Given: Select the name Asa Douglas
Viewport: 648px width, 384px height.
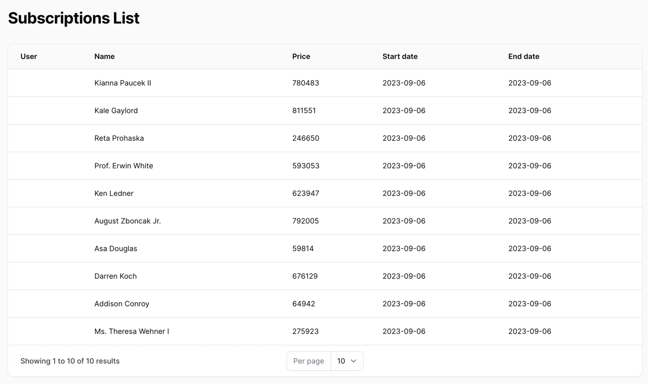Looking at the screenshot, I should coord(116,249).
